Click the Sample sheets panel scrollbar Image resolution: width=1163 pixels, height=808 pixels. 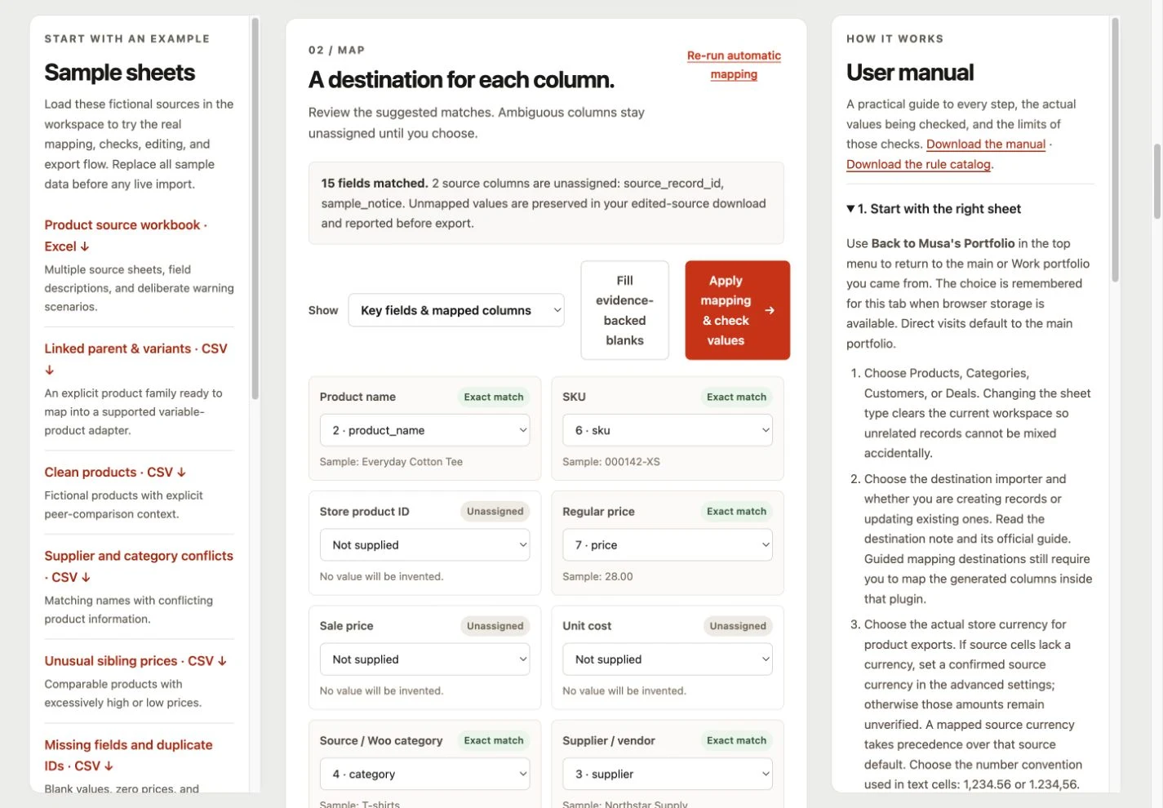255,208
